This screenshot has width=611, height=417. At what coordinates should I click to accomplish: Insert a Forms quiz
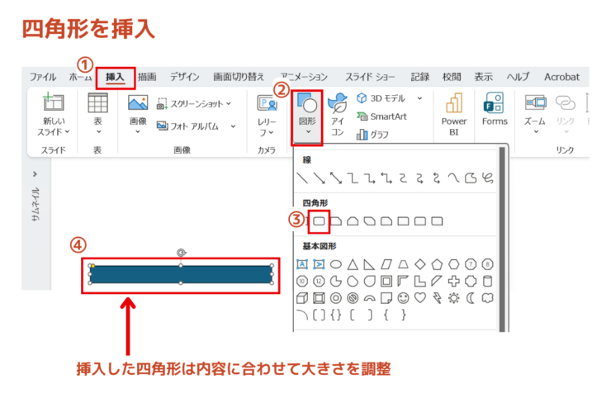pyautogui.click(x=495, y=109)
